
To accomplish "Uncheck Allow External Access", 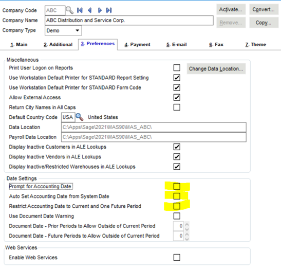I will pyautogui.click(x=177, y=97).
